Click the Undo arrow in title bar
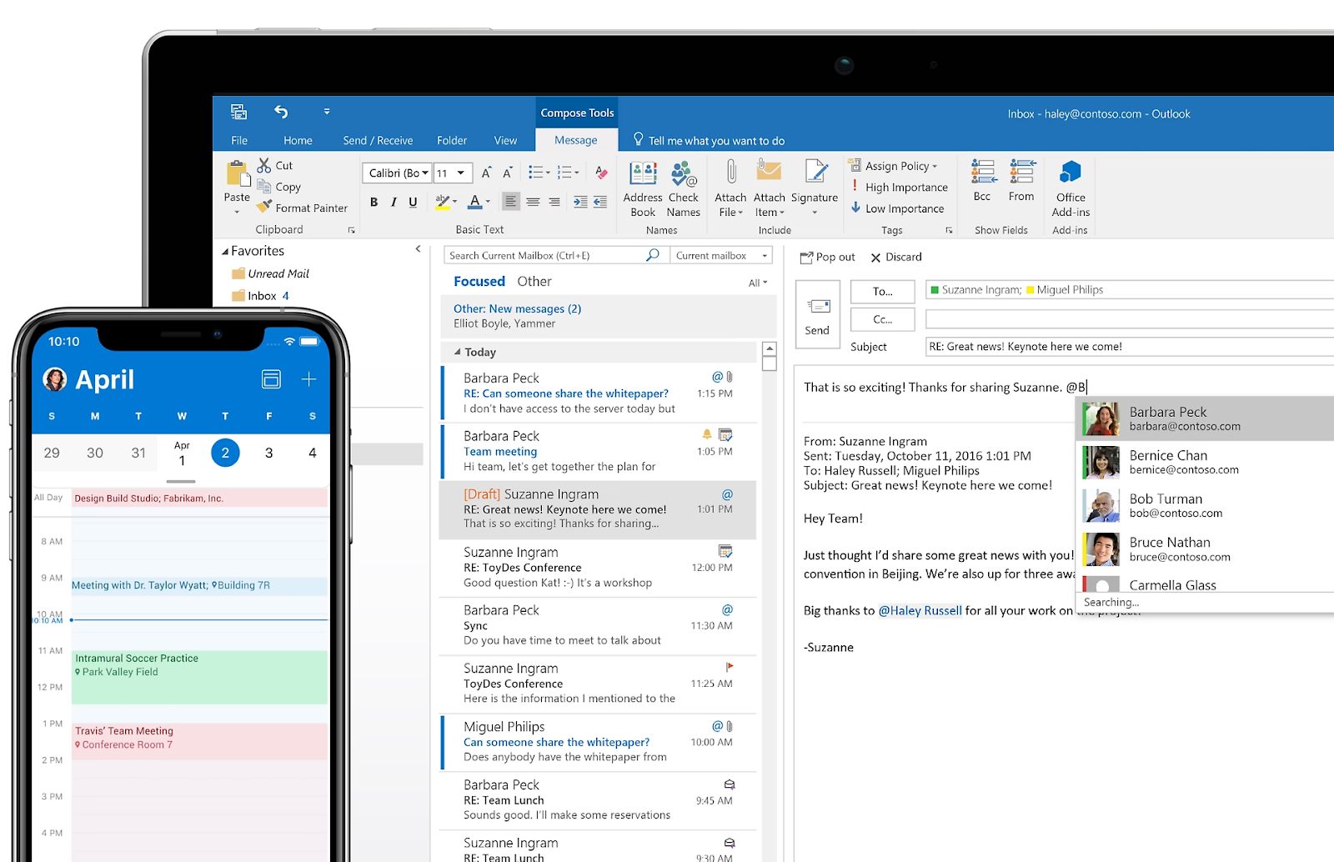 pos(281,112)
